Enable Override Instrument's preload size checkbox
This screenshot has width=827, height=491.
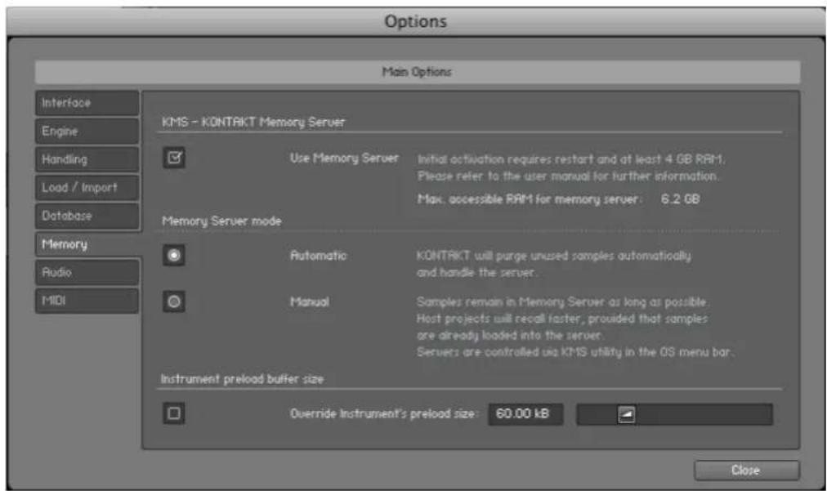click(174, 413)
